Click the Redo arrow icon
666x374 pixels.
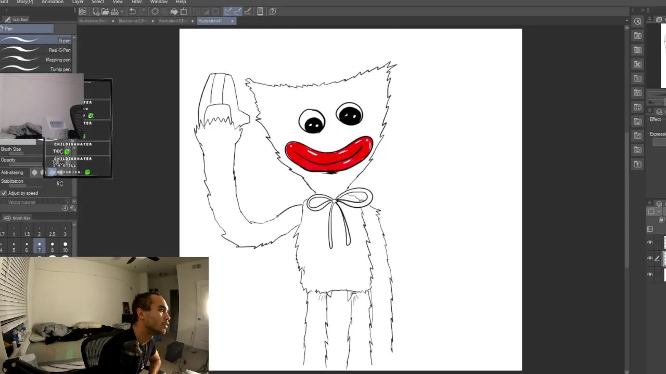[x=143, y=11]
